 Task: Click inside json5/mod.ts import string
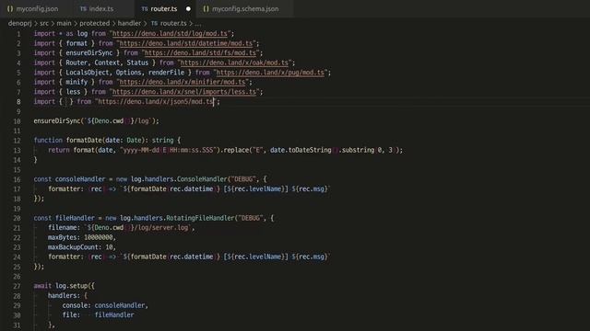click(156, 101)
